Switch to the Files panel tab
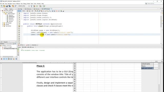 tap(6, 9)
